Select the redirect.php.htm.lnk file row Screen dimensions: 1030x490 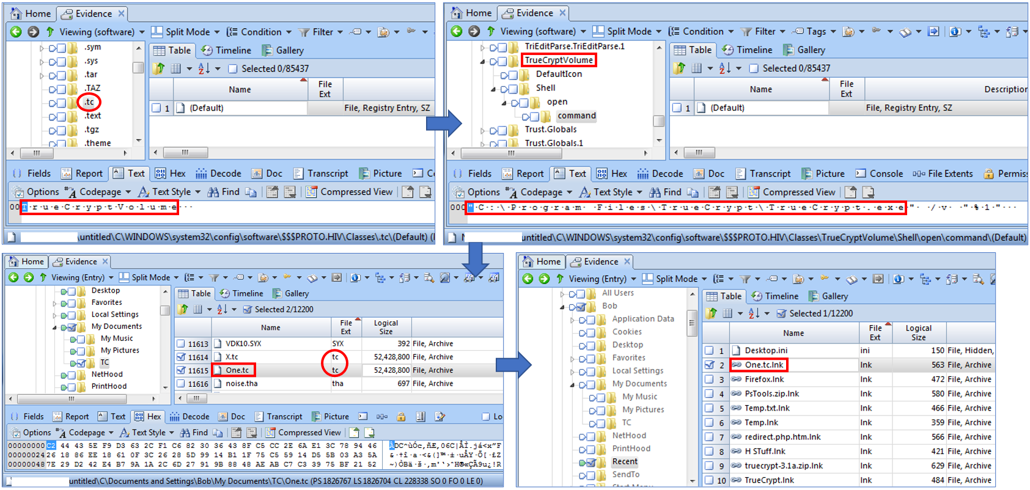(x=847, y=437)
